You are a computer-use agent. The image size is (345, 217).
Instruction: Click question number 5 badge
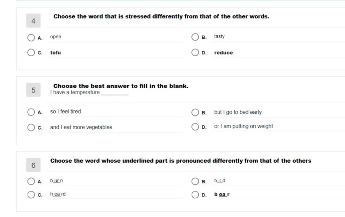pyautogui.click(x=33, y=90)
